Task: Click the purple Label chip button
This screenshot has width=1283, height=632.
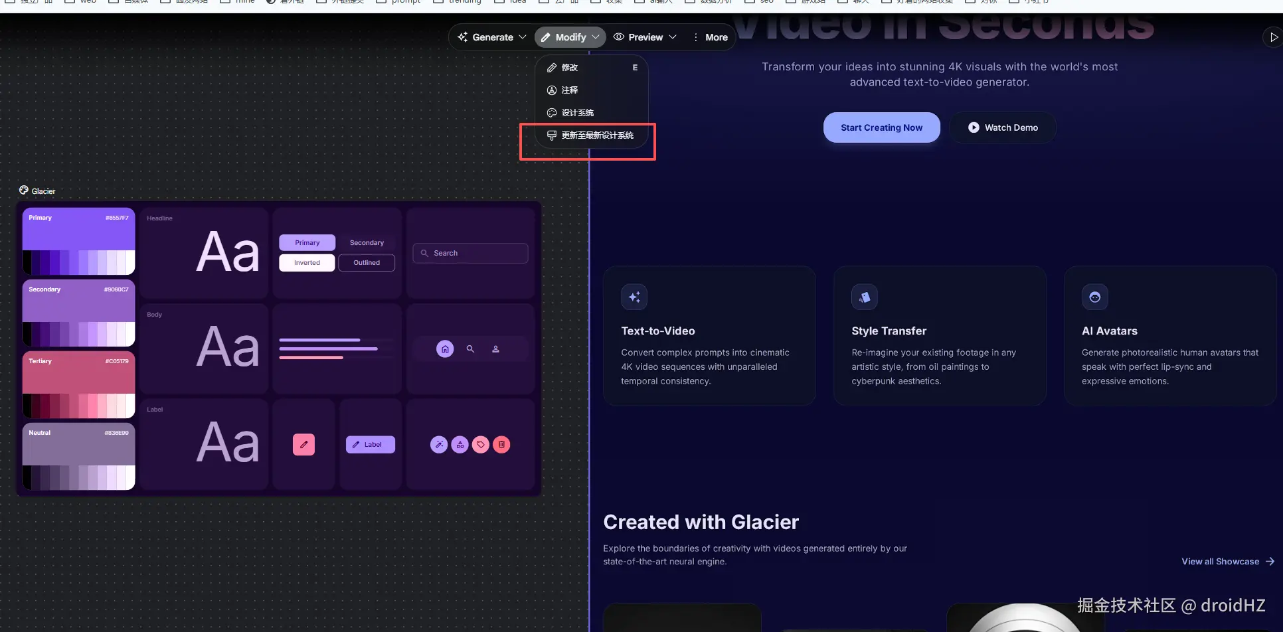Action: [x=371, y=444]
